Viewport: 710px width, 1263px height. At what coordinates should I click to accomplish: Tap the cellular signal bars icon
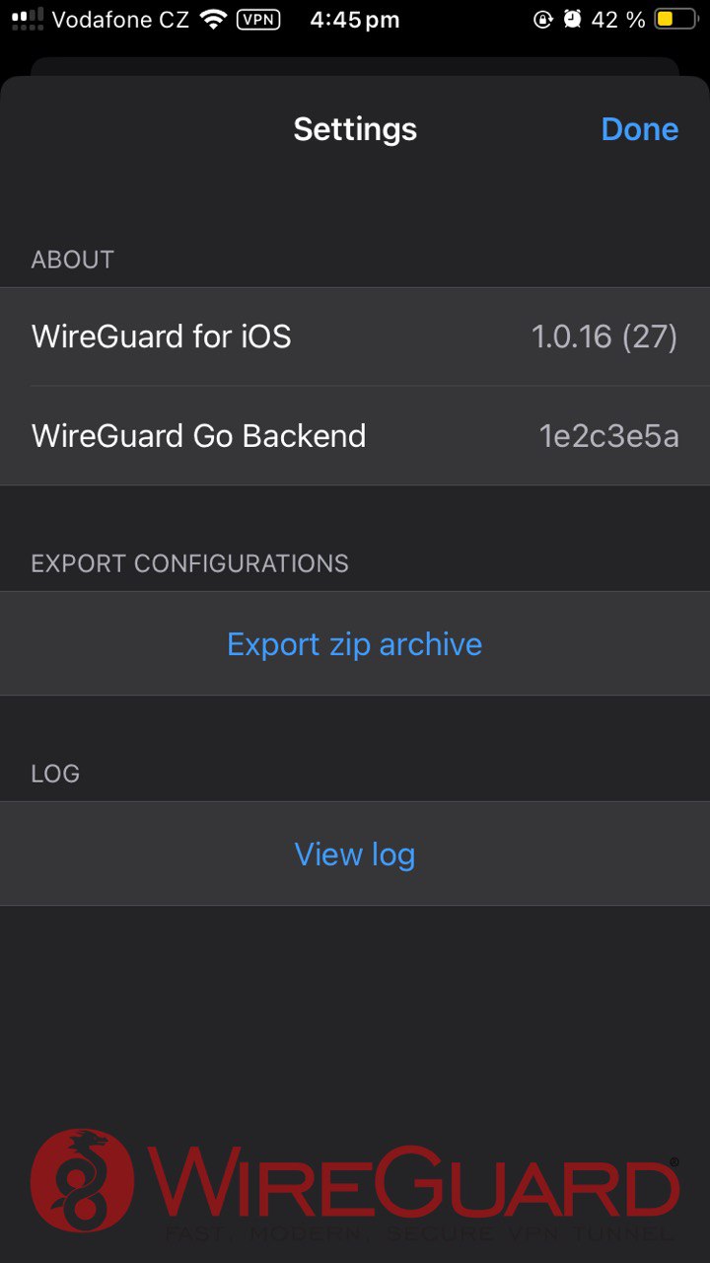click(28, 20)
